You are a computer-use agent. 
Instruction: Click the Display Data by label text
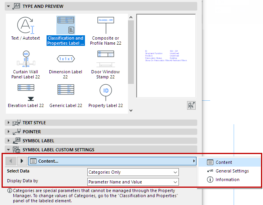coord(22,181)
